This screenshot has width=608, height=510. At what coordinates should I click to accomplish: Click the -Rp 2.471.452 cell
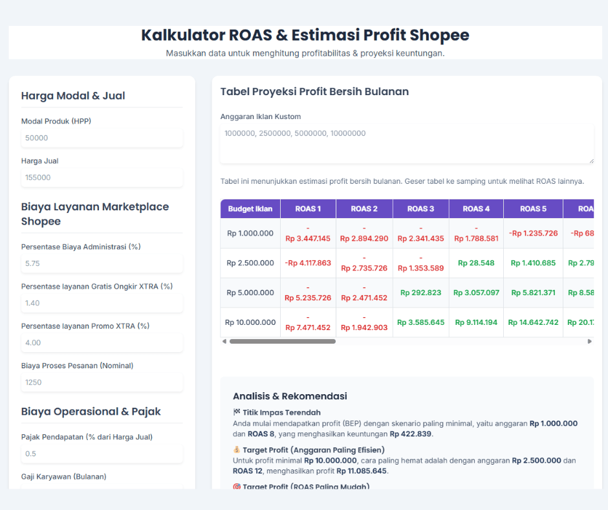click(364, 293)
